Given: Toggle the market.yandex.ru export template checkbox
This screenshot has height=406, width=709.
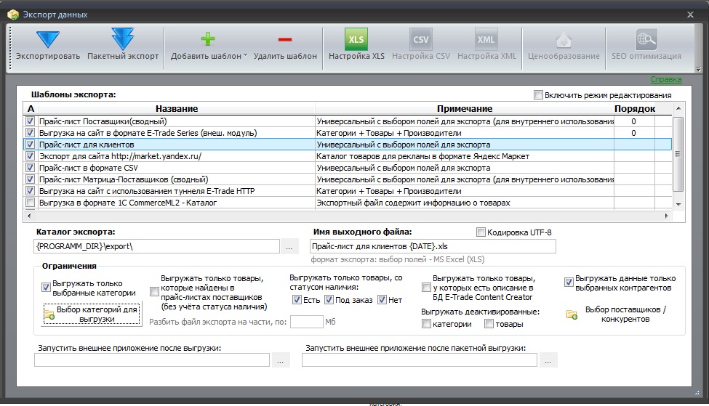Looking at the screenshot, I should pos(30,156).
